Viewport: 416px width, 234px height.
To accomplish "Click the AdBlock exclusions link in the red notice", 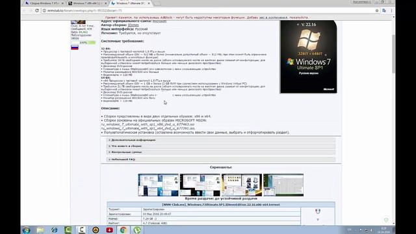I will coord(273,18).
